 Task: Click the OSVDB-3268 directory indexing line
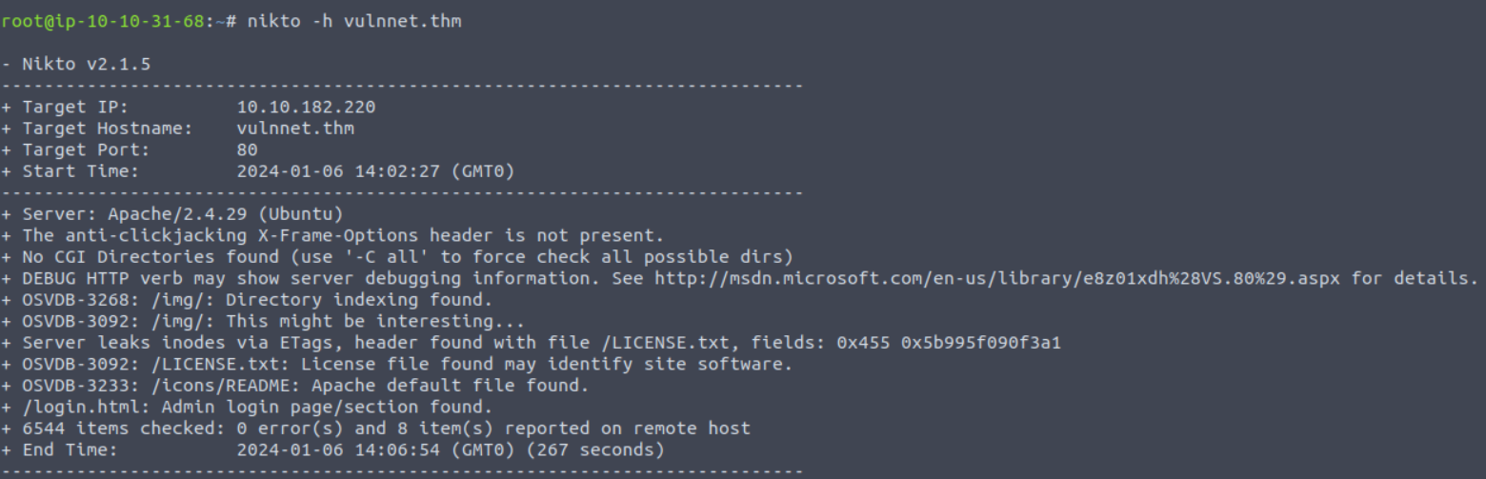(247, 300)
